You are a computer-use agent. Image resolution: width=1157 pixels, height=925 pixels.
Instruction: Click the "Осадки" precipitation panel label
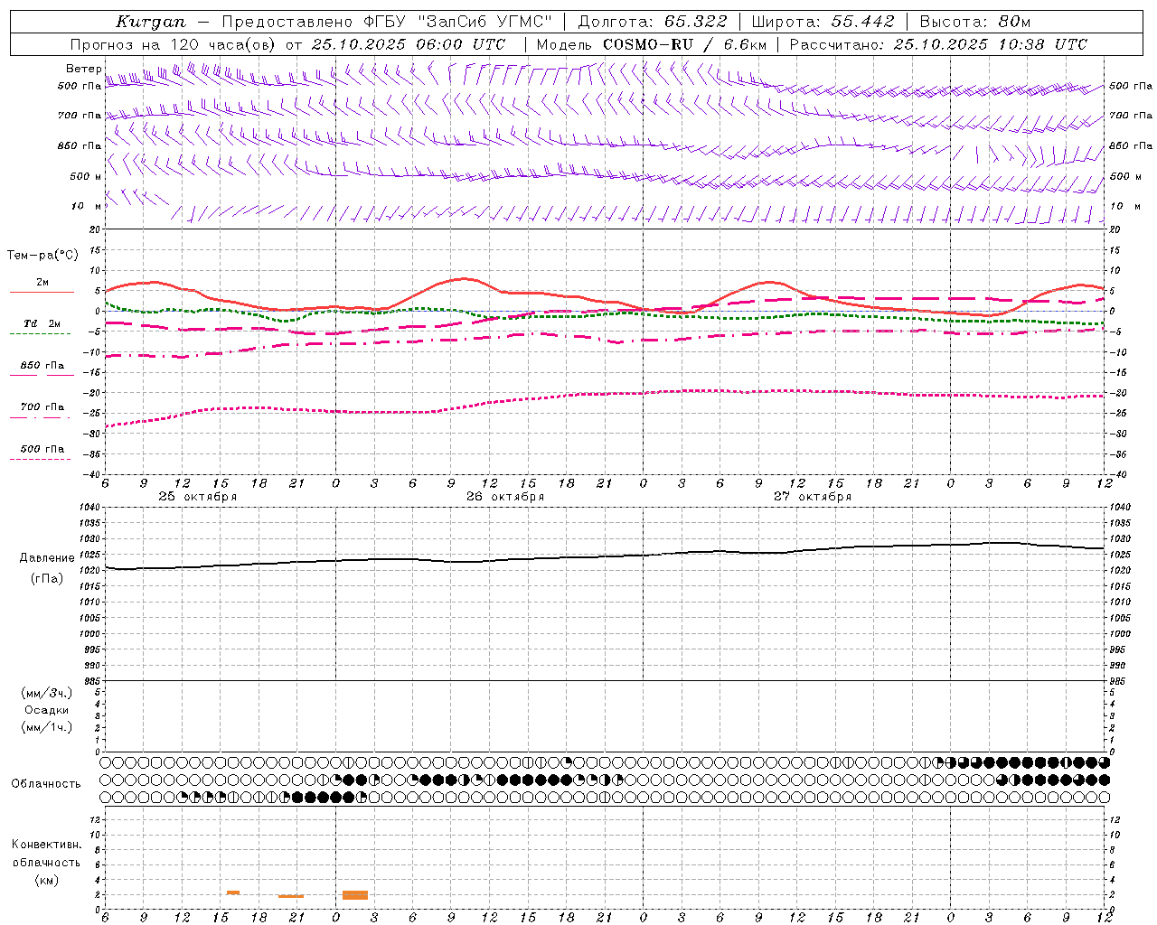(x=47, y=710)
